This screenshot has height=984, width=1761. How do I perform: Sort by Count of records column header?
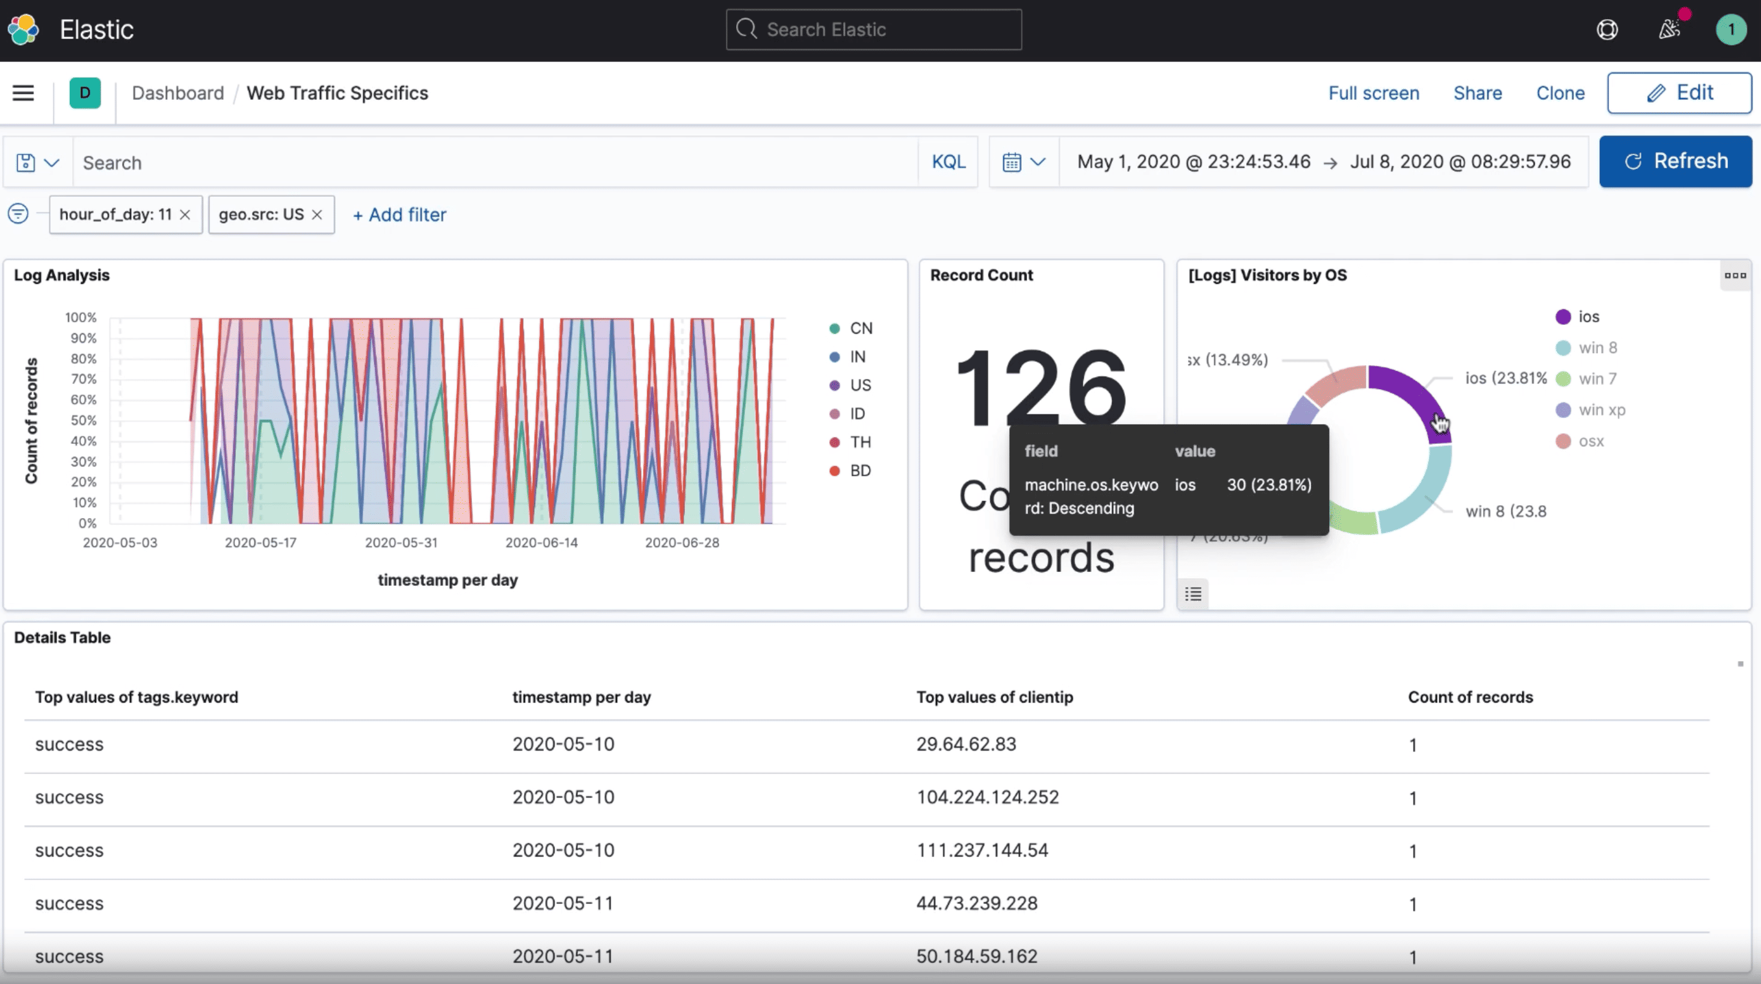(1471, 697)
